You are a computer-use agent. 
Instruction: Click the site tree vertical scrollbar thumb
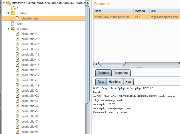[x=88, y=55]
